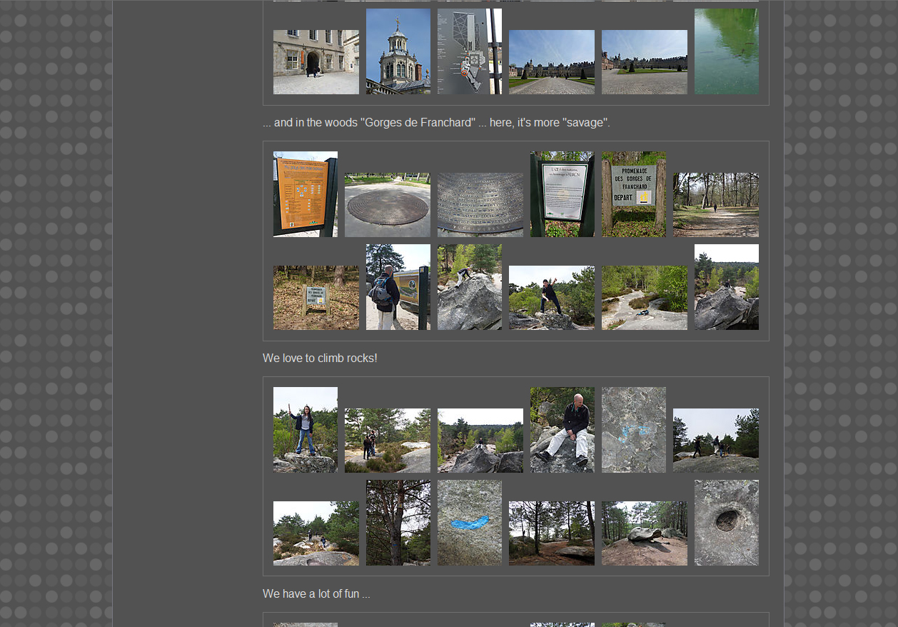Click the engraved metal disc close-up thumbnail
The height and width of the screenshot is (627, 898).
tap(480, 205)
